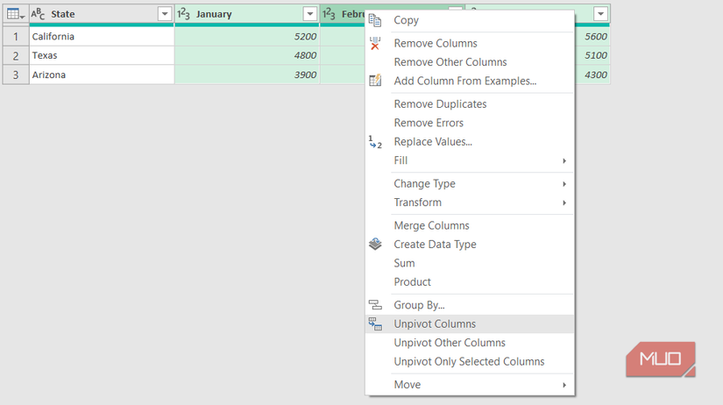Open the State column filter dropdown
Viewport: 723px width, 405px height.
[x=164, y=14]
